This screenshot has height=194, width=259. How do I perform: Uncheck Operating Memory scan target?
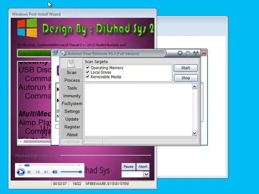87,68
